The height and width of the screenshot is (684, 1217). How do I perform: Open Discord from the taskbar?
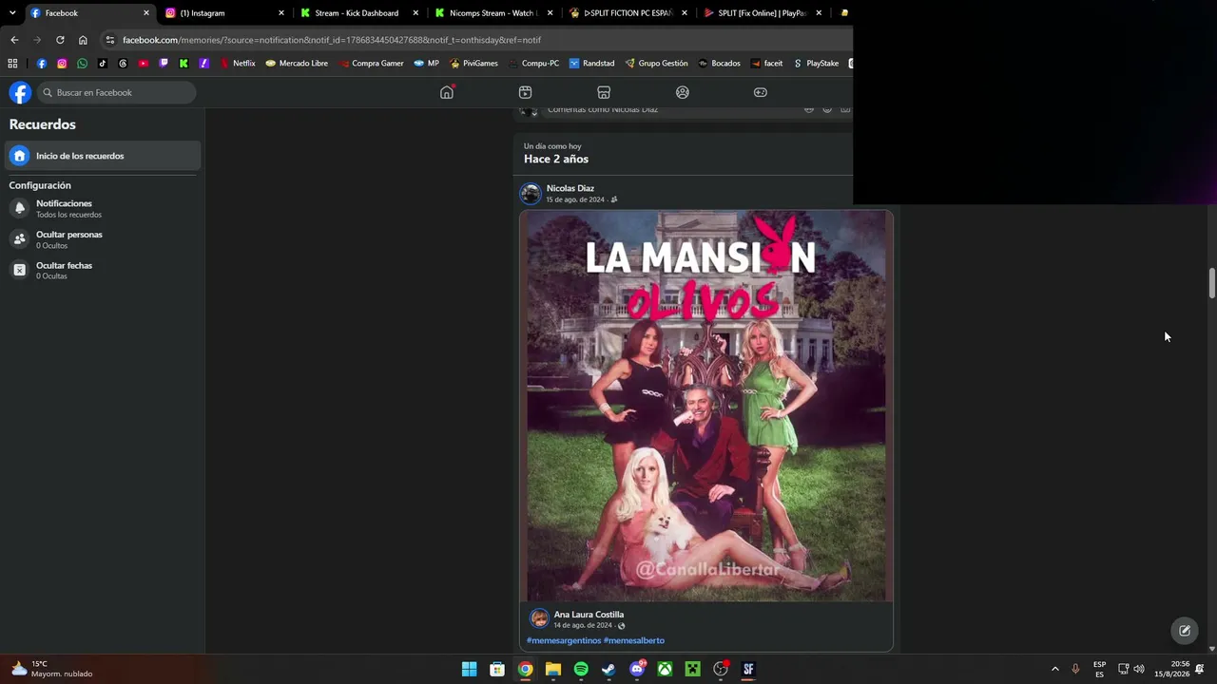click(637, 669)
